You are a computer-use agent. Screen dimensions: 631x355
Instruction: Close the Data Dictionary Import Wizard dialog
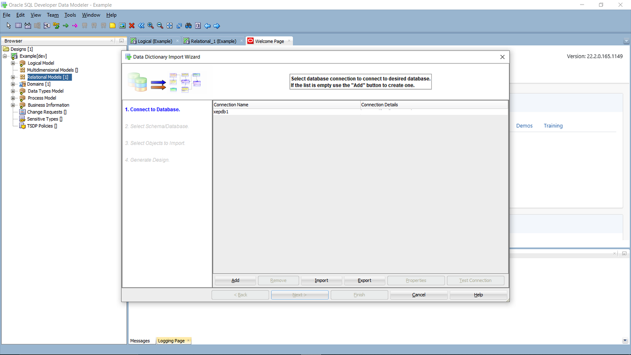pos(503,57)
